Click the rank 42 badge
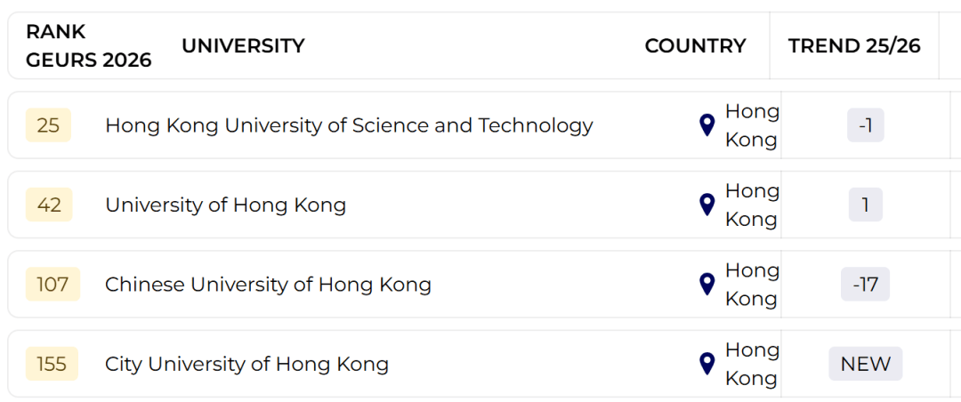The image size is (961, 402). tap(49, 205)
